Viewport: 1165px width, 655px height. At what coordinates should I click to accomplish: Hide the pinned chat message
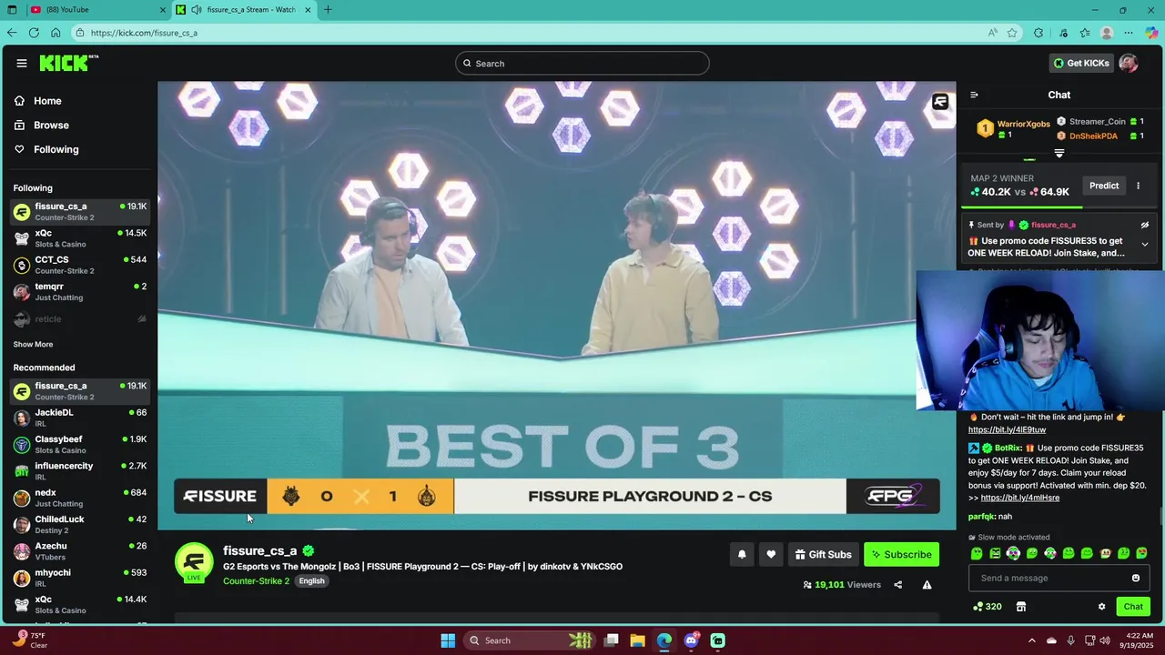click(1145, 225)
